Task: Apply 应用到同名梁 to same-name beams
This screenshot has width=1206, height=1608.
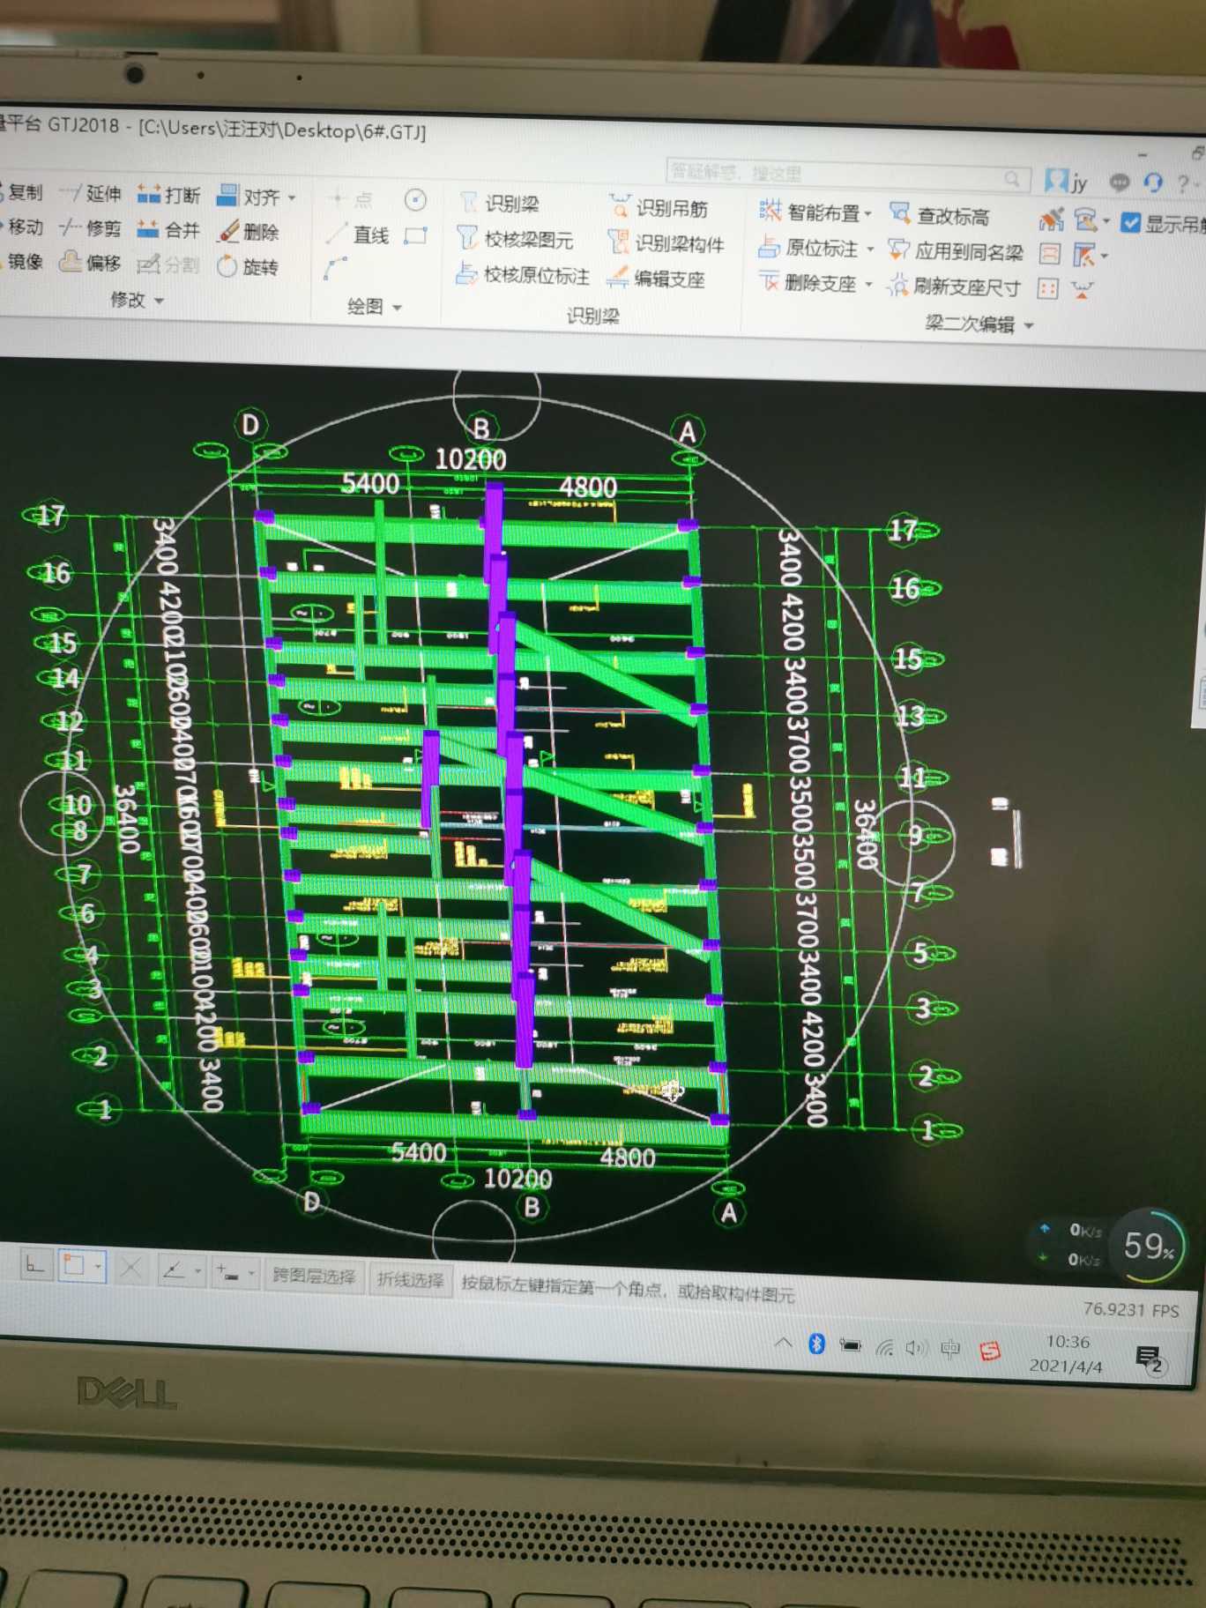Action: click(956, 251)
